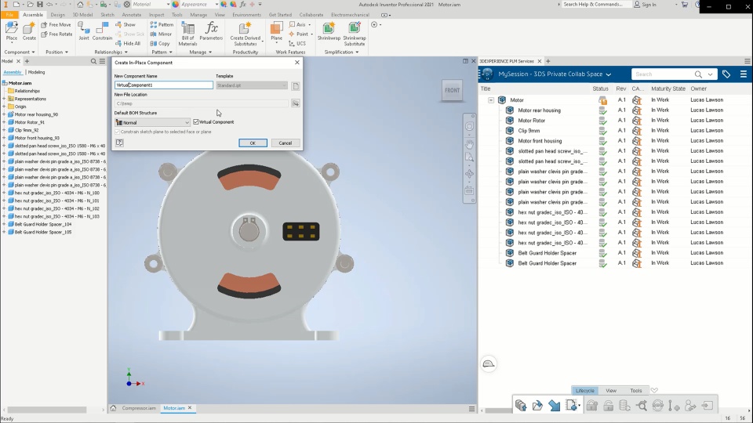Expand the Origin folder in model browser
Viewport: 753px width, 423px height.
tap(4, 107)
